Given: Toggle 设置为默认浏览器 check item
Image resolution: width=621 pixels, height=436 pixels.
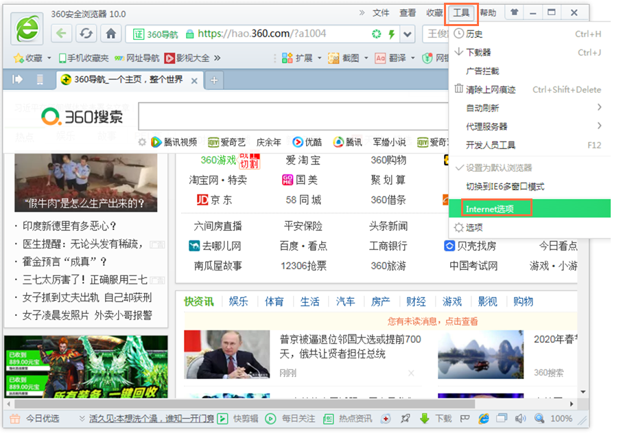Looking at the screenshot, I should pyautogui.click(x=530, y=168).
